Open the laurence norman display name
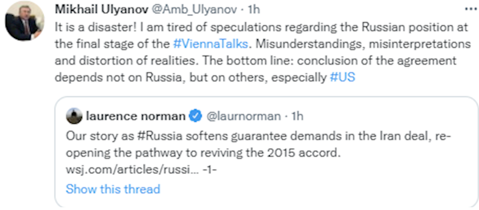This screenshot has width=479, height=210. 136,116
